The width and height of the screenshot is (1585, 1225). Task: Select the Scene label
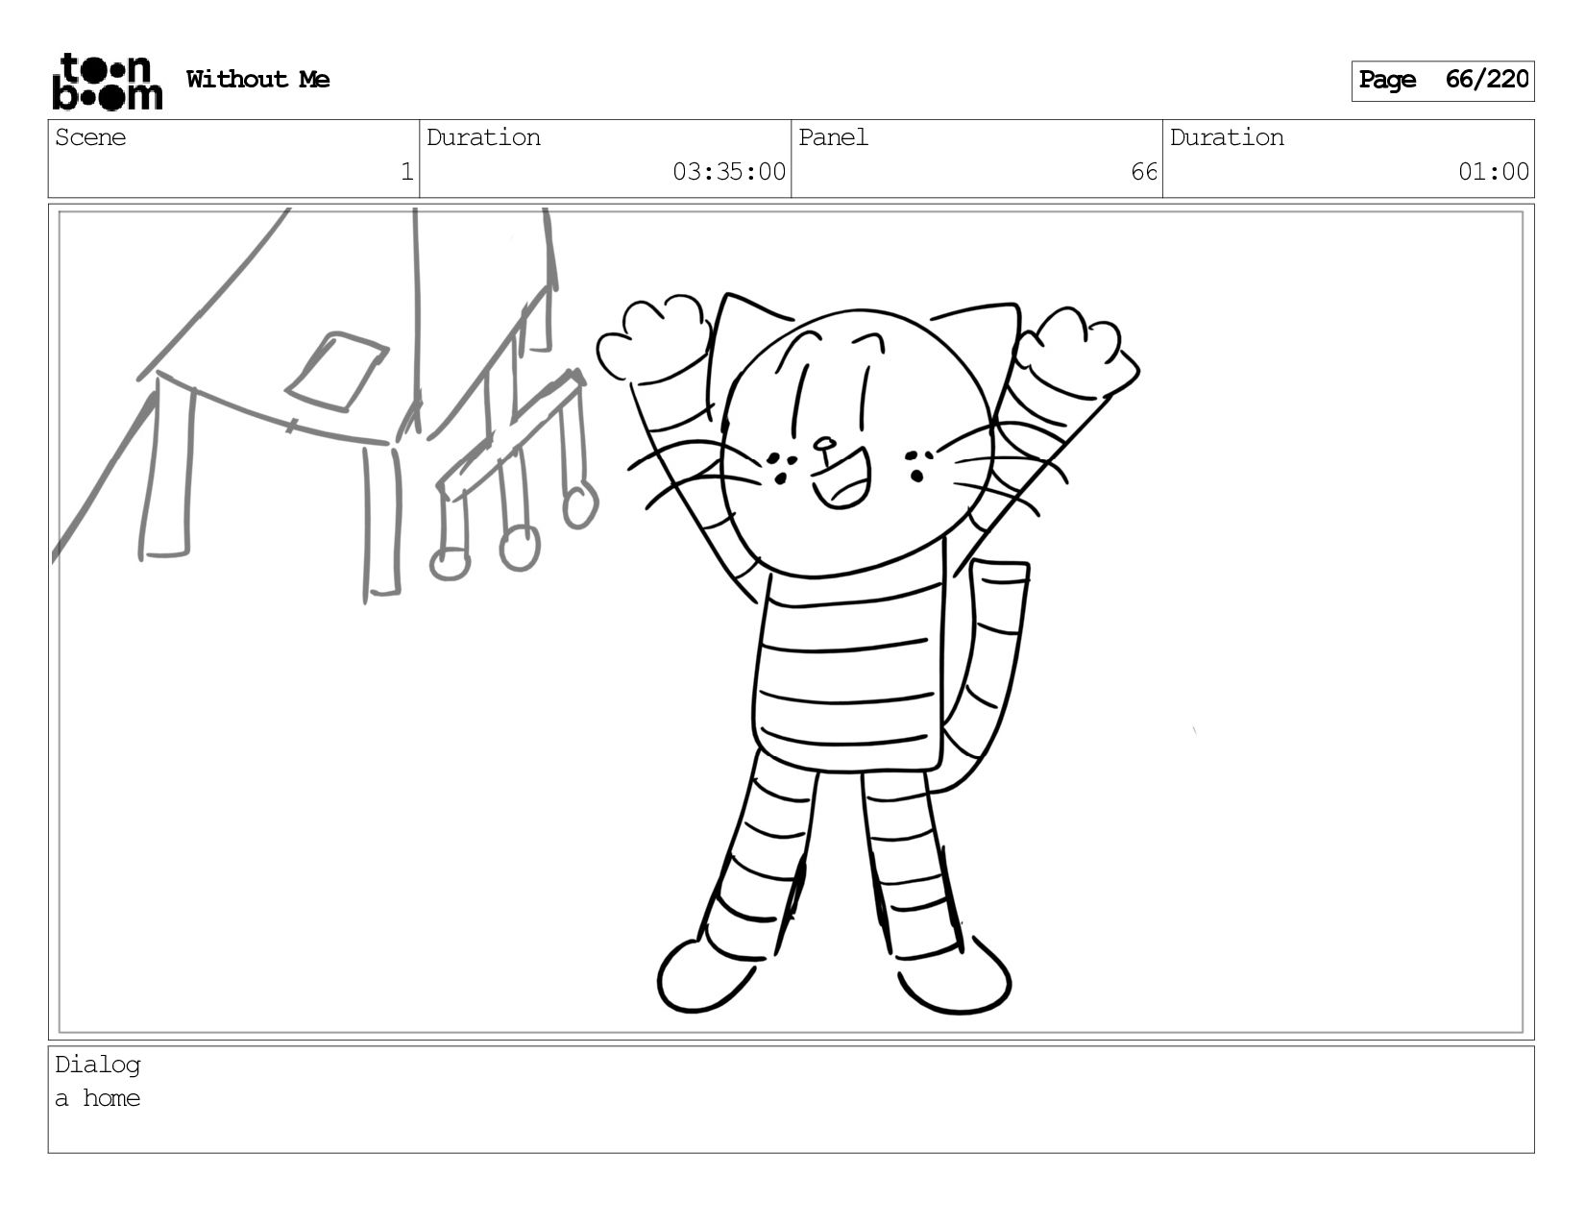90,137
